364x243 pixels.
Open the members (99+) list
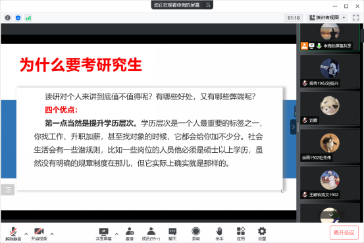click(151, 234)
